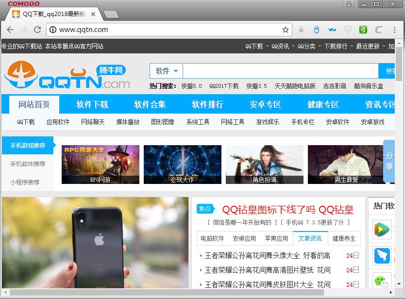The height and width of the screenshot is (299, 405).
Task: Click the site info icon in address bar
Action: pyautogui.click(x=53, y=30)
